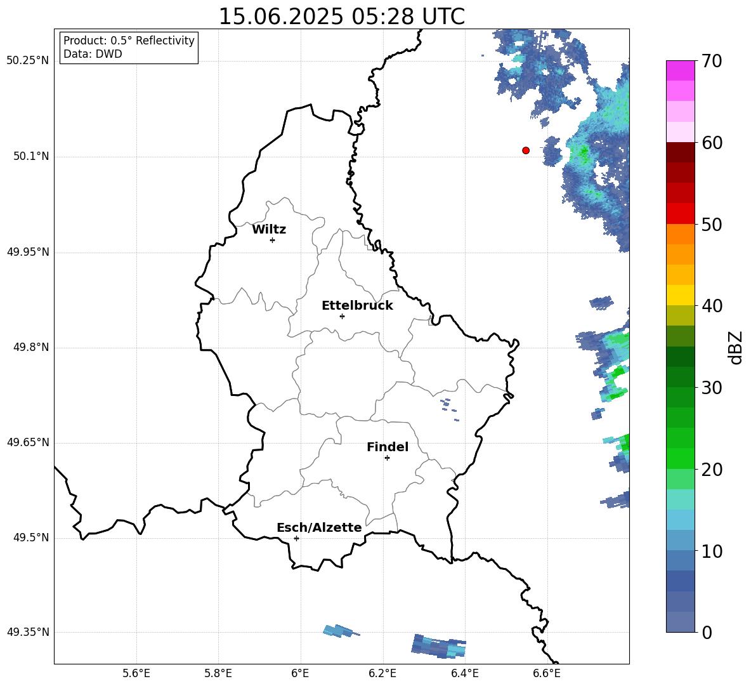Click the 49.65°N latitude label
The image size is (751, 686).
point(28,442)
